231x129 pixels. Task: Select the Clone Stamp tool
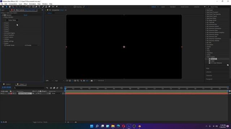coord(46,7)
